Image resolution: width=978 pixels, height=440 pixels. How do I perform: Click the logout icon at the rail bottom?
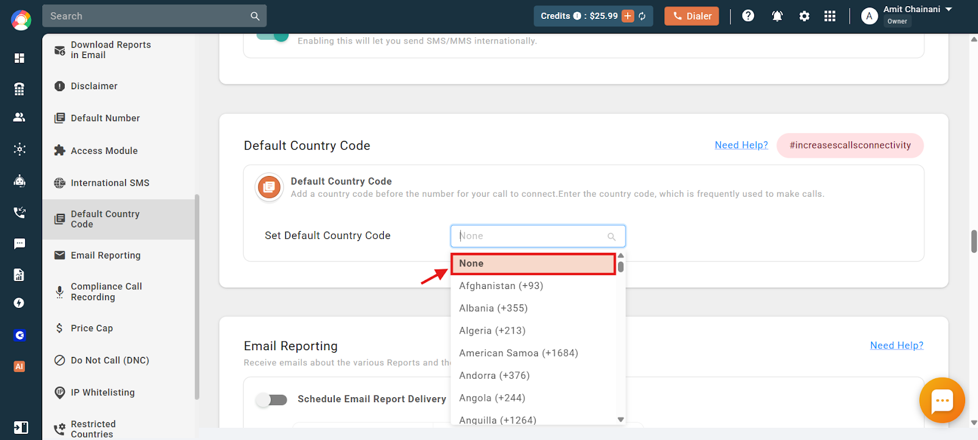click(21, 428)
